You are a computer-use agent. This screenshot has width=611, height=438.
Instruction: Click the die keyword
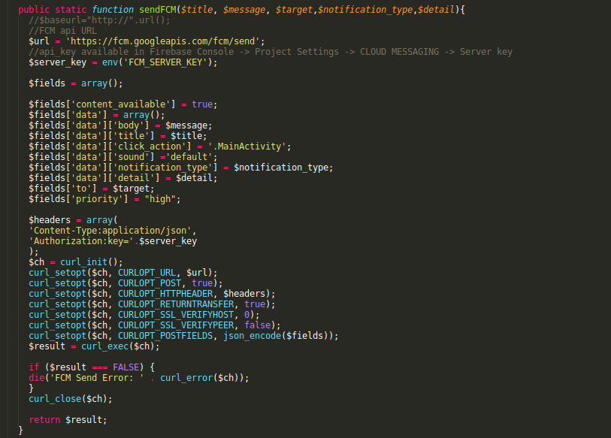click(x=36, y=378)
